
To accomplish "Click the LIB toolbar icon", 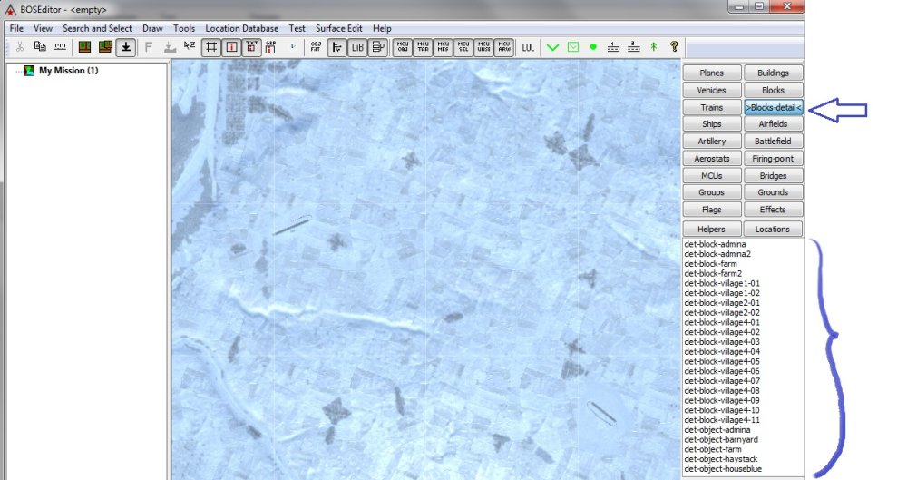I will (358, 46).
